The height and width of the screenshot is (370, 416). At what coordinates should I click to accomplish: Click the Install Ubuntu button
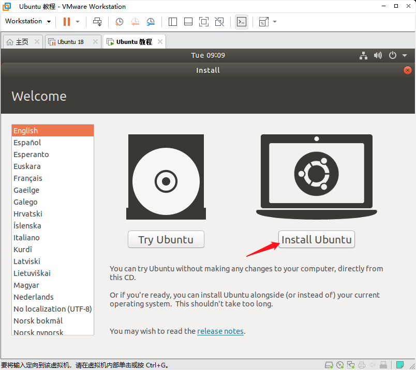coord(317,239)
